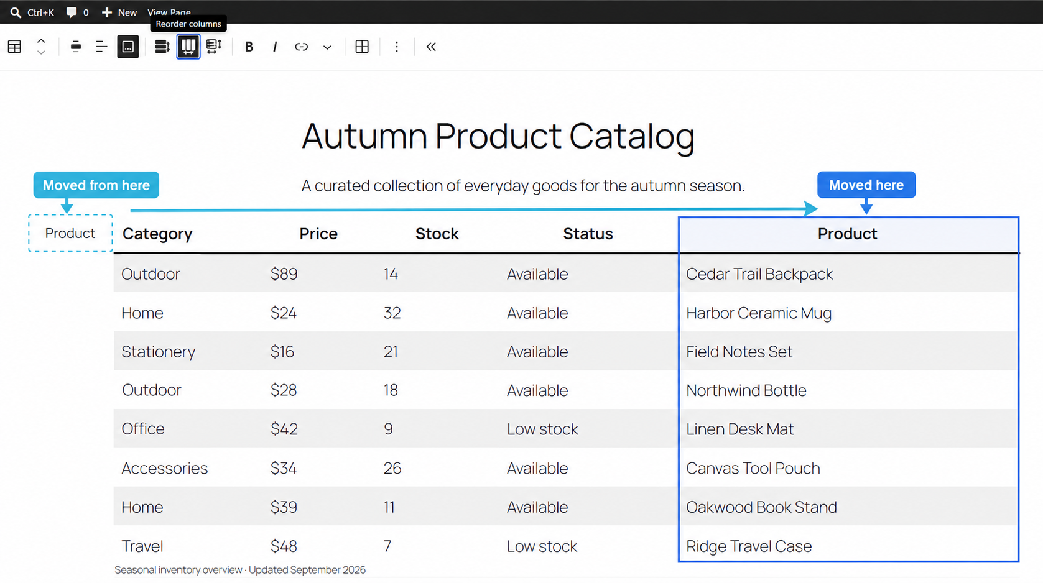This screenshot has height=583, width=1043.
Task: Click the $42 price cell
Action: point(284,429)
